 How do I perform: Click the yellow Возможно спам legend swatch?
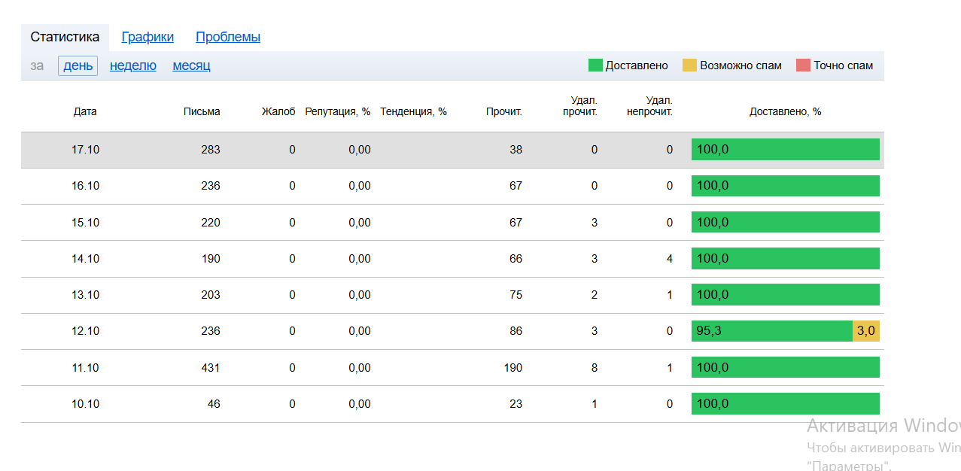pyautogui.click(x=689, y=65)
